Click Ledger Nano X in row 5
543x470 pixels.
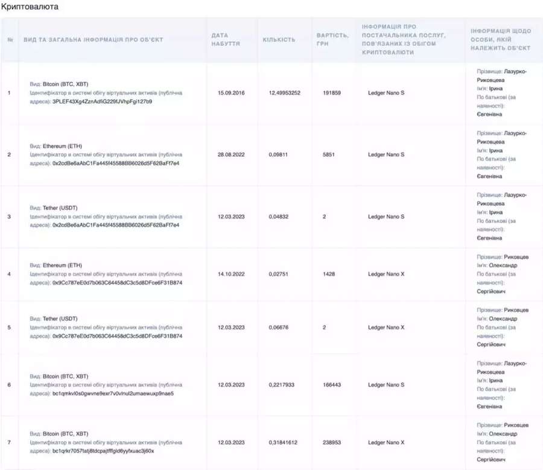386,327
